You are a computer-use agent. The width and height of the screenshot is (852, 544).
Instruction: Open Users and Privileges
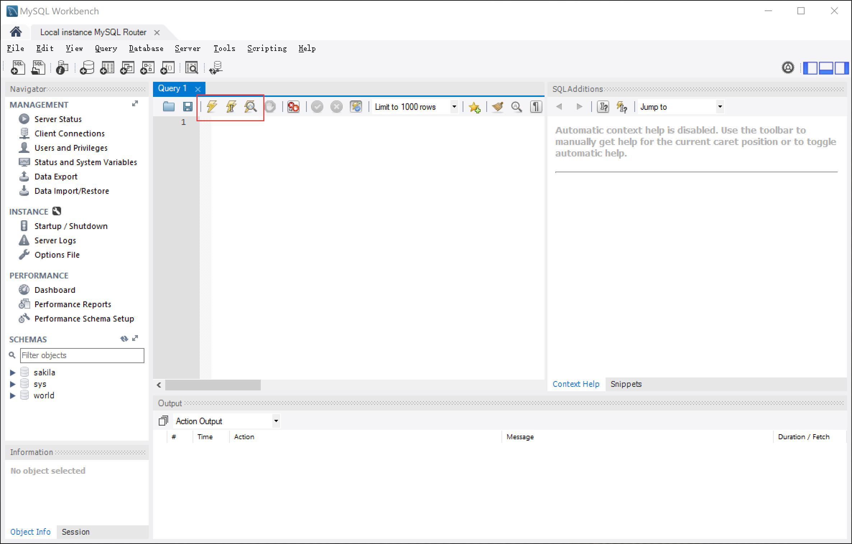click(x=71, y=148)
